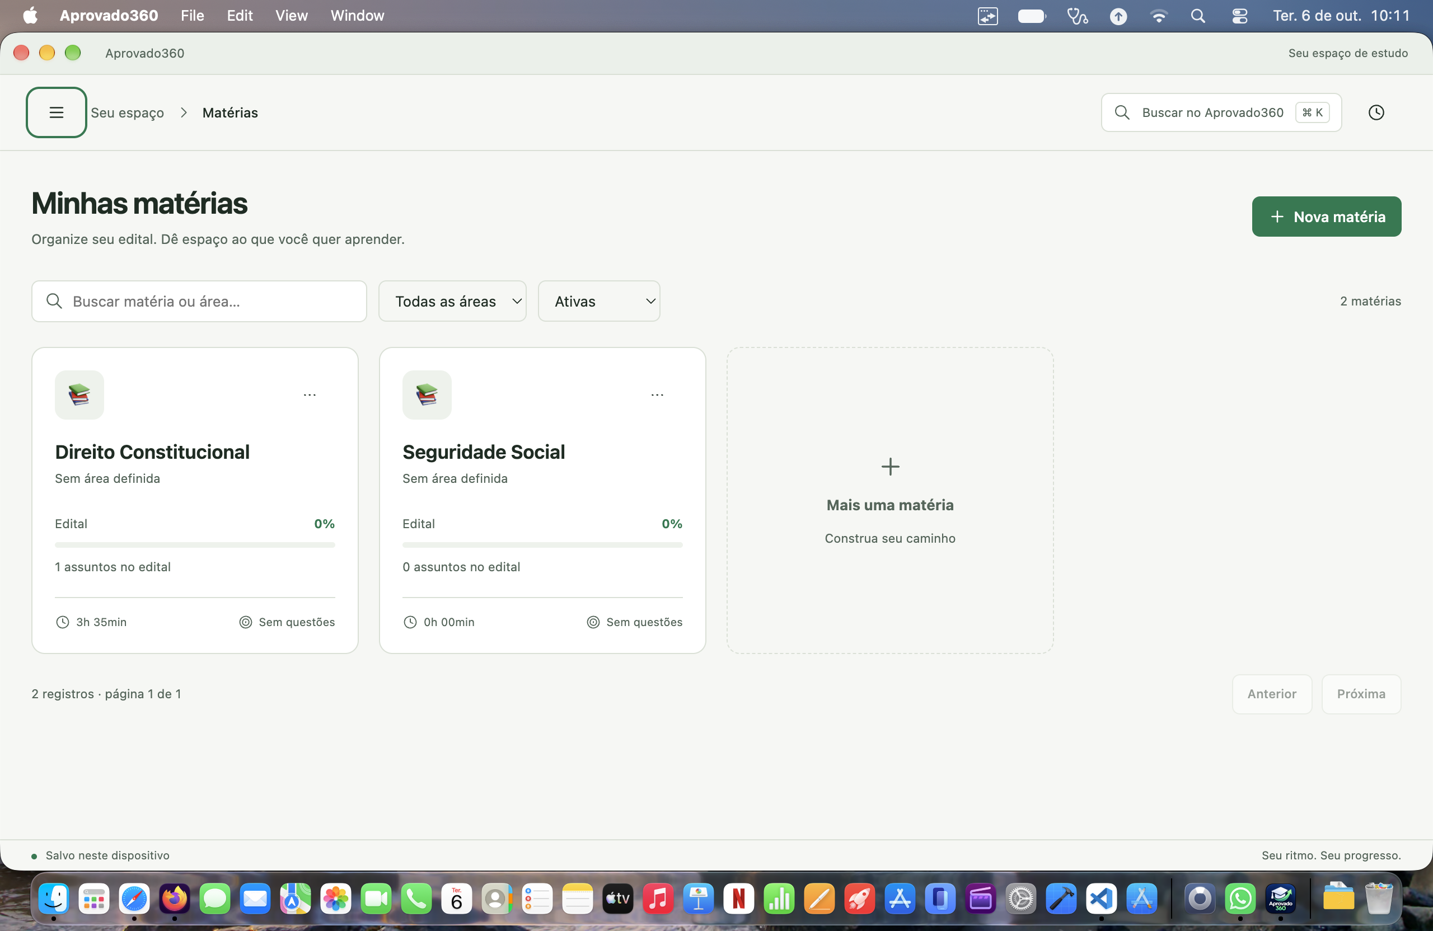Launch Firefox from the Dock
Screen dimensions: 1433x931
tap(175, 899)
